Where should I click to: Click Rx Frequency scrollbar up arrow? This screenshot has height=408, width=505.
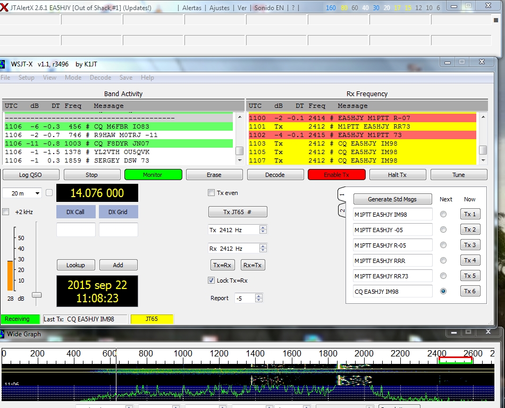(483, 116)
